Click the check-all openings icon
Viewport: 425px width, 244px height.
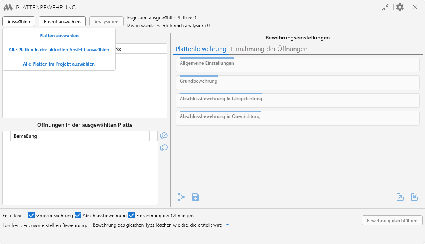pyautogui.click(x=164, y=135)
